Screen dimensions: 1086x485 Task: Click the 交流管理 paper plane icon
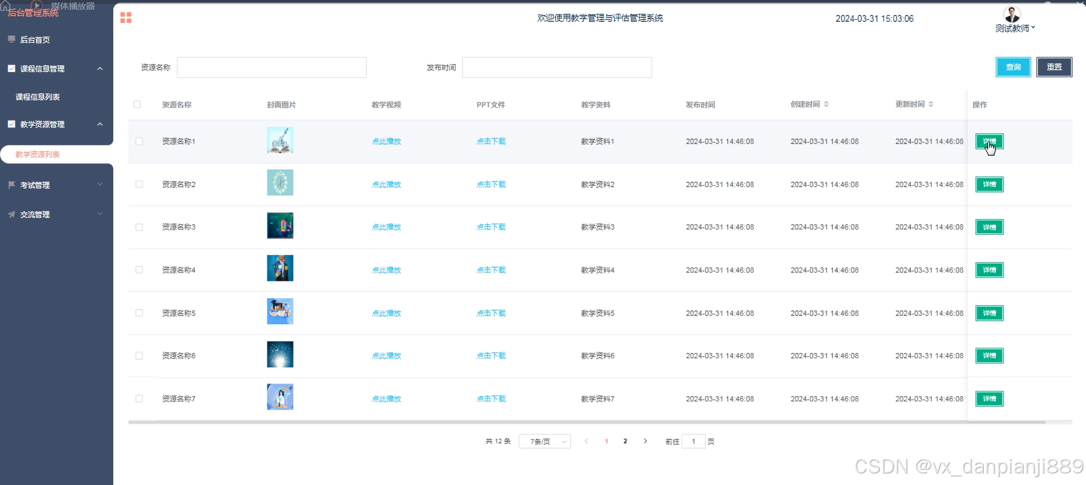click(x=12, y=214)
